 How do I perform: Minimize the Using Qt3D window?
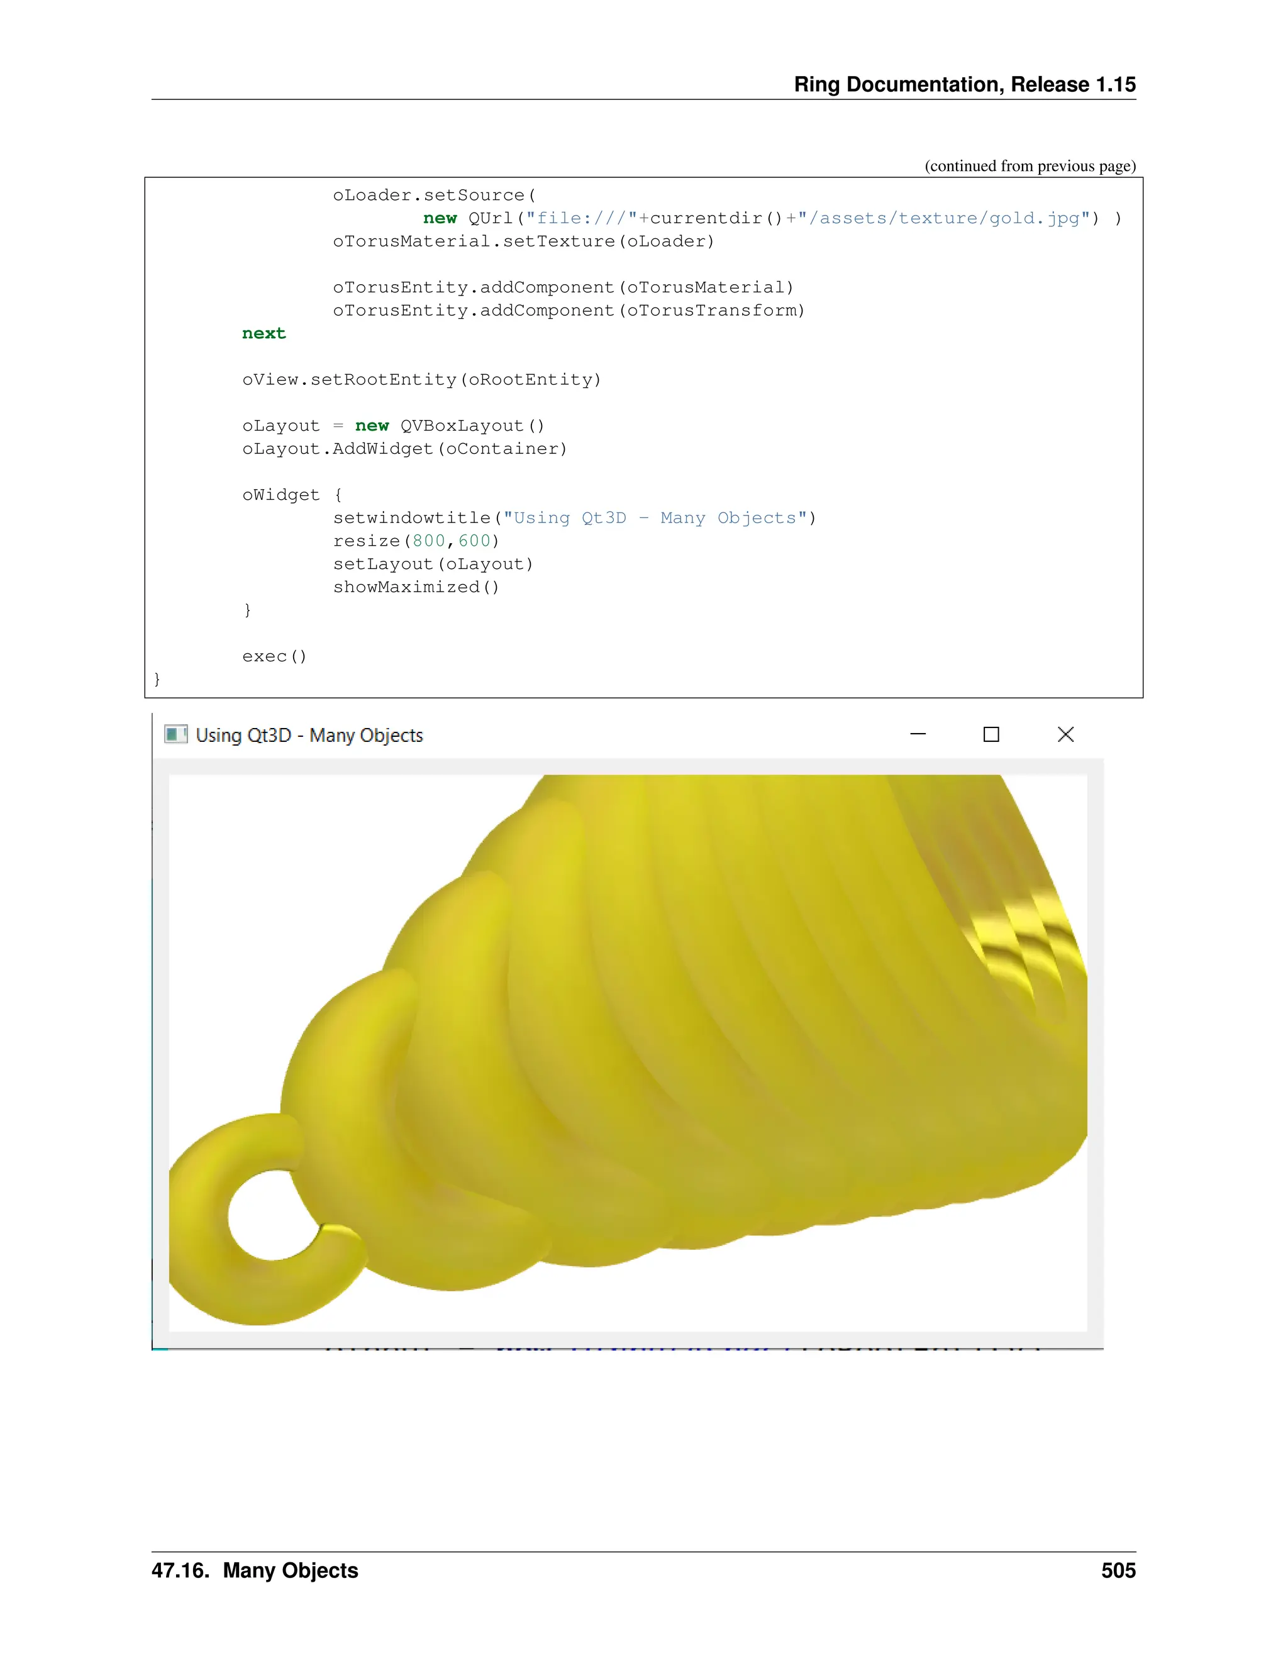coord(918,734)
